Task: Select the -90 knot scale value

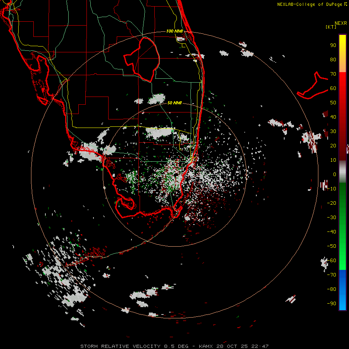Action: point(332,304)
